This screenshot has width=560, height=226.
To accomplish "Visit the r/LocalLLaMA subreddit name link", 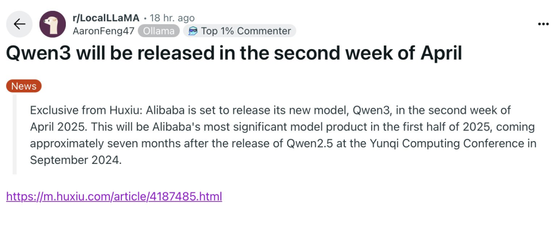I will 106,18.
